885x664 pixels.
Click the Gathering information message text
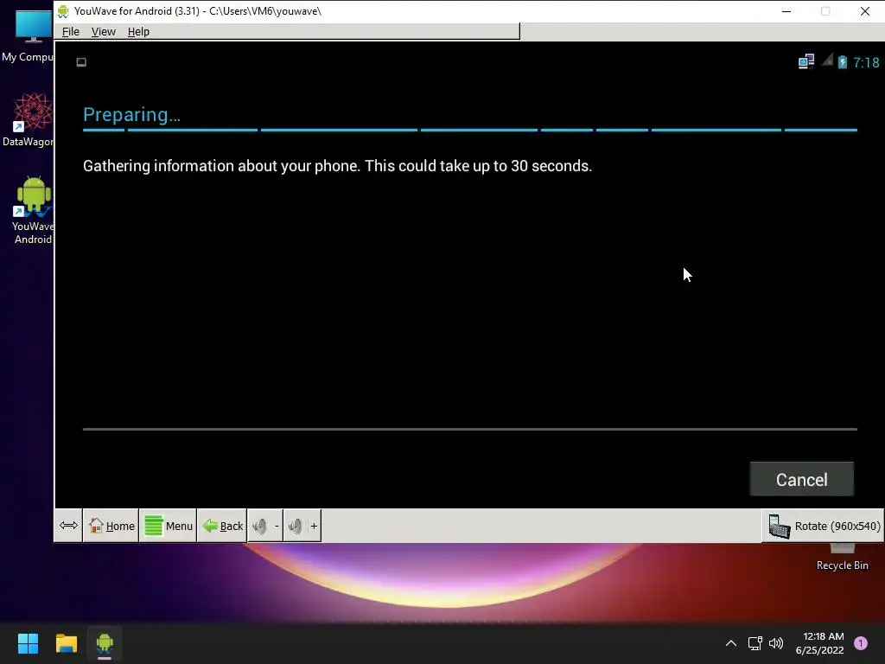tap(338, 166)
